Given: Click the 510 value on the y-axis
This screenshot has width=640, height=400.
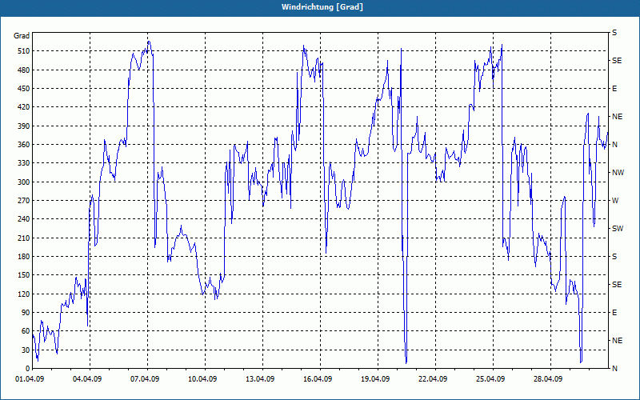Looking at the screenshot, I should tap(24, 51).
